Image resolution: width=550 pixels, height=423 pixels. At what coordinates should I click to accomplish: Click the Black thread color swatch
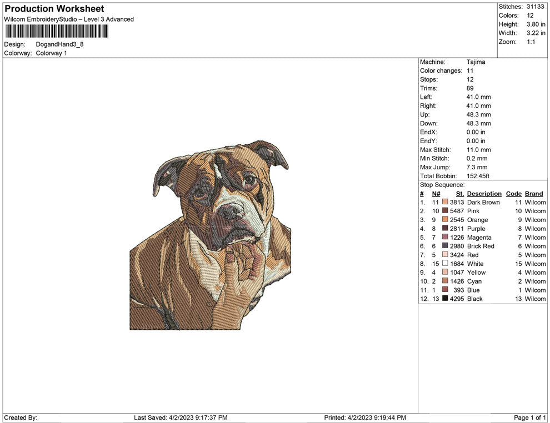[445, 298]
